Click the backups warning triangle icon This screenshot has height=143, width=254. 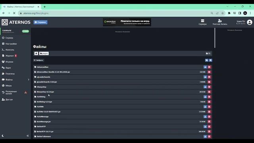coord(25,93)
